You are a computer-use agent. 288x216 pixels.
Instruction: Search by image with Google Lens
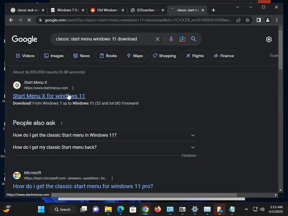point(182,39)
